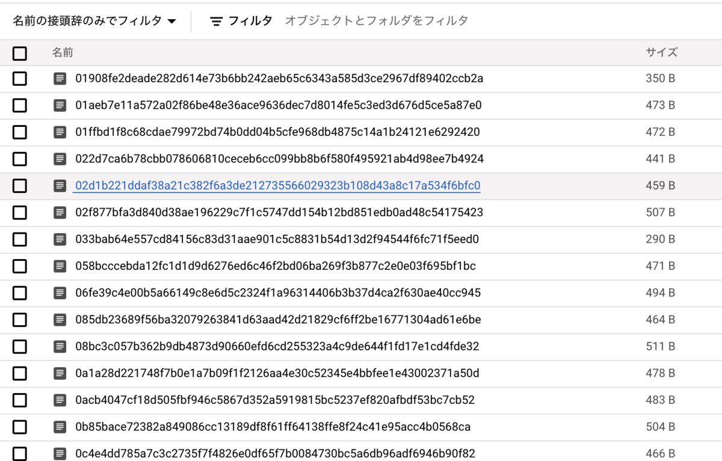Click the file icon of 0b85bace72382
The image size is (722, 461).
coord(60,427)
